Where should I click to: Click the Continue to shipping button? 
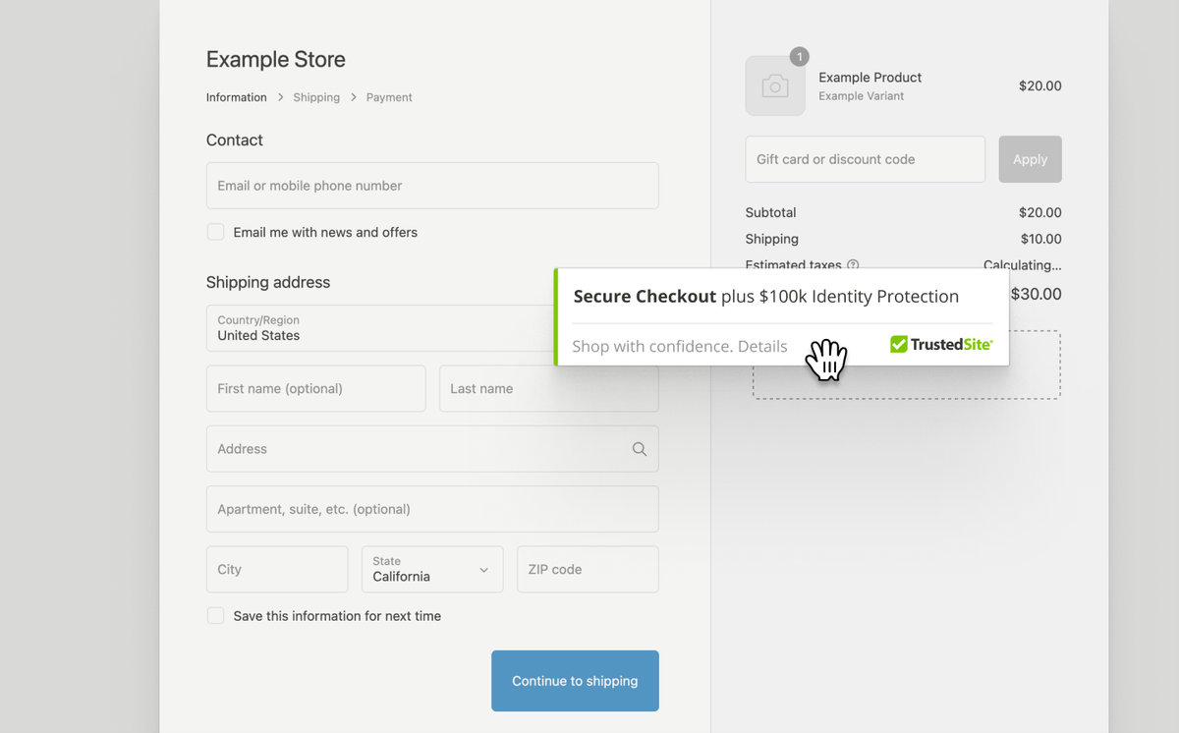(x=575, y=681)
